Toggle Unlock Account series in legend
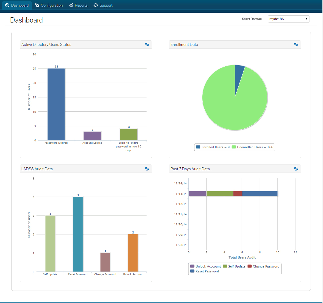This screenshot has height=303, width=323. point(206,266)
